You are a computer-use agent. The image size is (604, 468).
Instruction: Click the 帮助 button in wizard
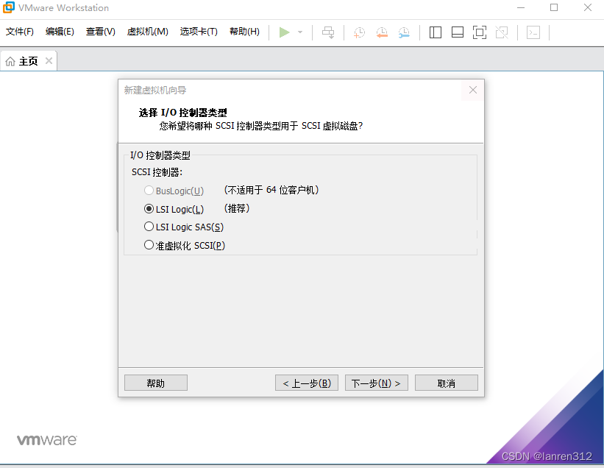[156, 383]
